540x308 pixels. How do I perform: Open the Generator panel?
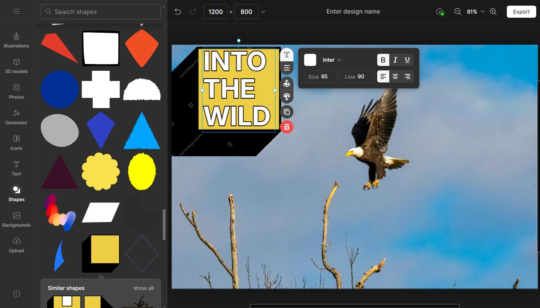pos(16,117)
